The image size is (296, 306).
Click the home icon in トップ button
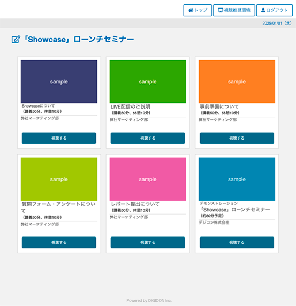point(191,10)
